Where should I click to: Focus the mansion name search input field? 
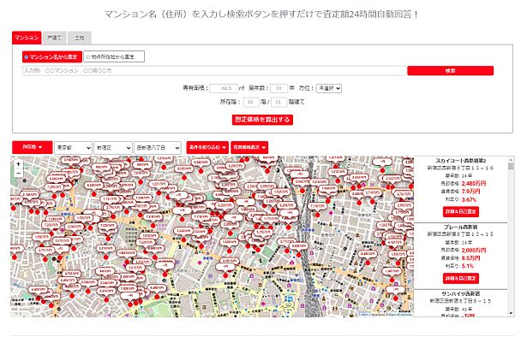click(214, 71)
